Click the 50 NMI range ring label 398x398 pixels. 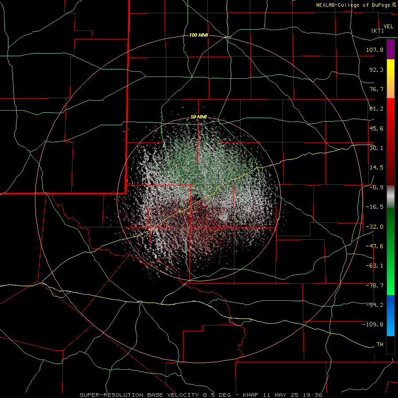199,117
